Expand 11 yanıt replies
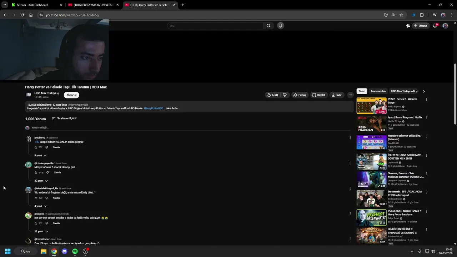This screenshot has width=457, height=257. [41, 231]
